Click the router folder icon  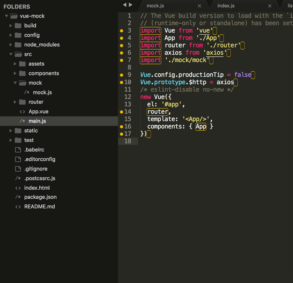(x=22, y=102)
